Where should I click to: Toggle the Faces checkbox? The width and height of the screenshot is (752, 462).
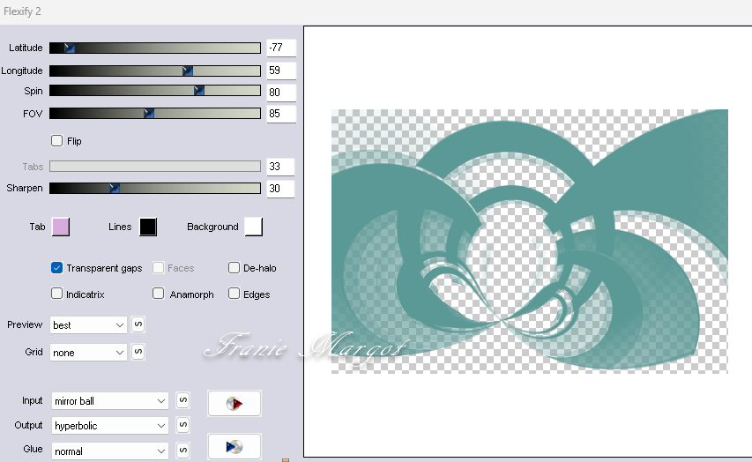pyautogui.click(x=159, y=268)
